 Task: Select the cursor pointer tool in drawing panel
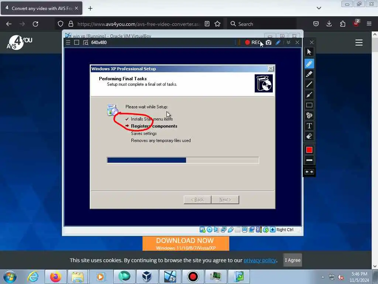pos(309,52)
